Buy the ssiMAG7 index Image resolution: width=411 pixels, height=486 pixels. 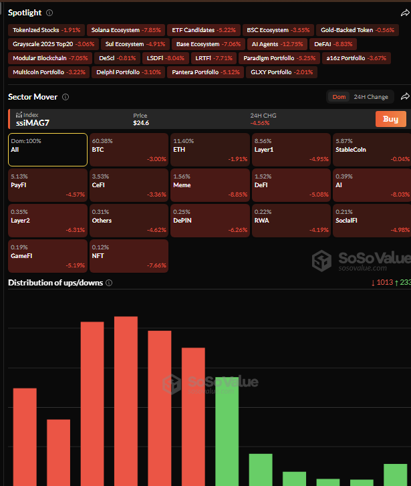click(390, 119)
